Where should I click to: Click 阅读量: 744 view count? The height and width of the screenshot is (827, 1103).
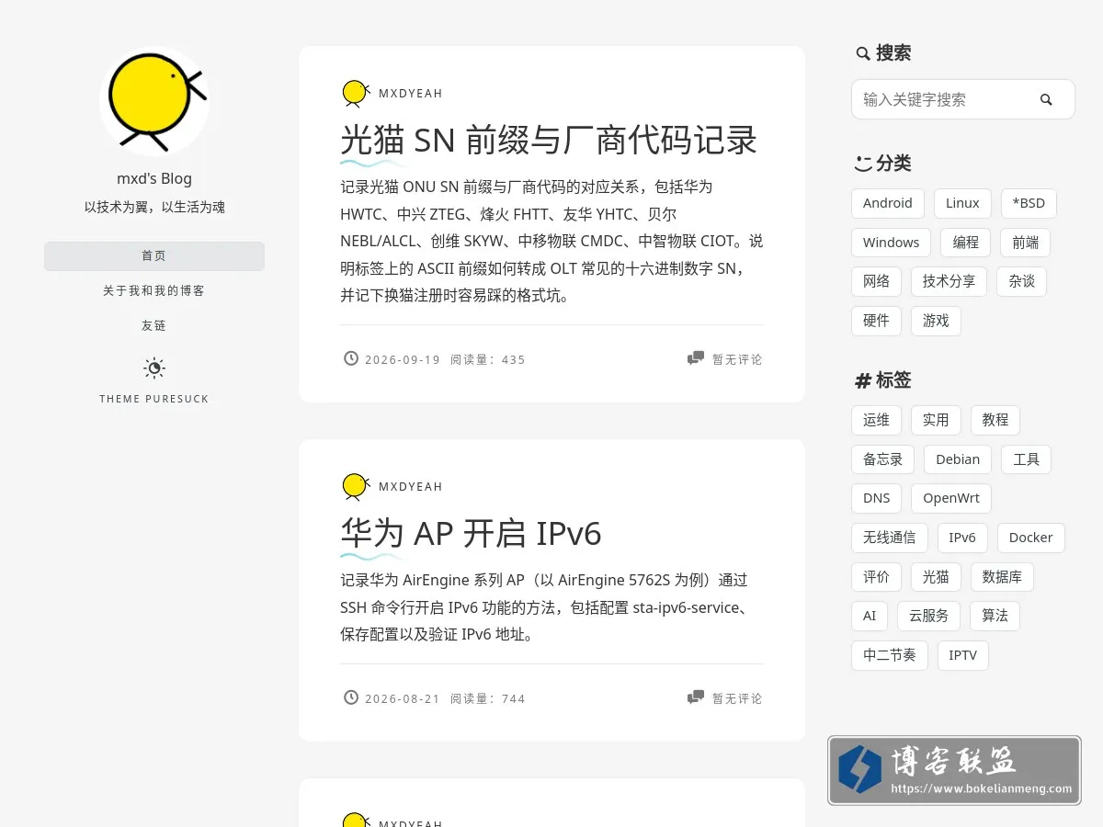tap(488, 698)
